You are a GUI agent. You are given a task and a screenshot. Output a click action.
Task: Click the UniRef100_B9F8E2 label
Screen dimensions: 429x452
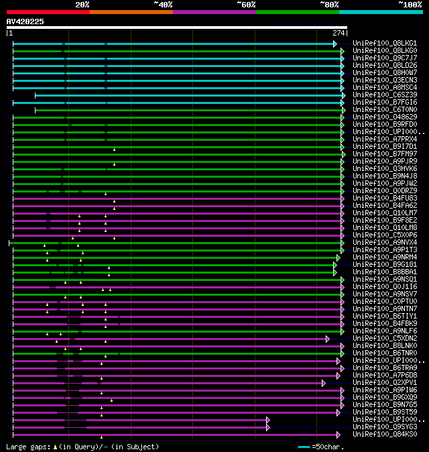coord(385,221)
